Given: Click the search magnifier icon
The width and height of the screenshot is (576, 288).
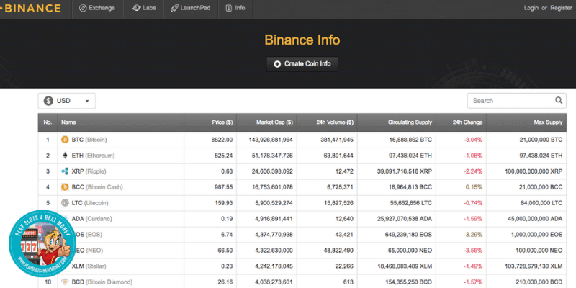Looking at the screenshot, I should (x=559, y=100).
